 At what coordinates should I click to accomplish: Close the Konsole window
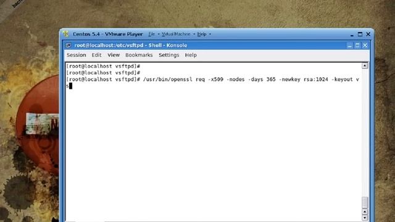click(x=365, y=46)
